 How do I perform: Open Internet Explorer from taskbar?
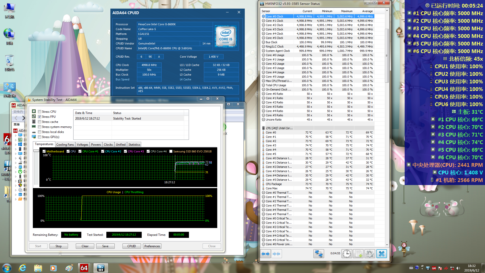point(22,268)
